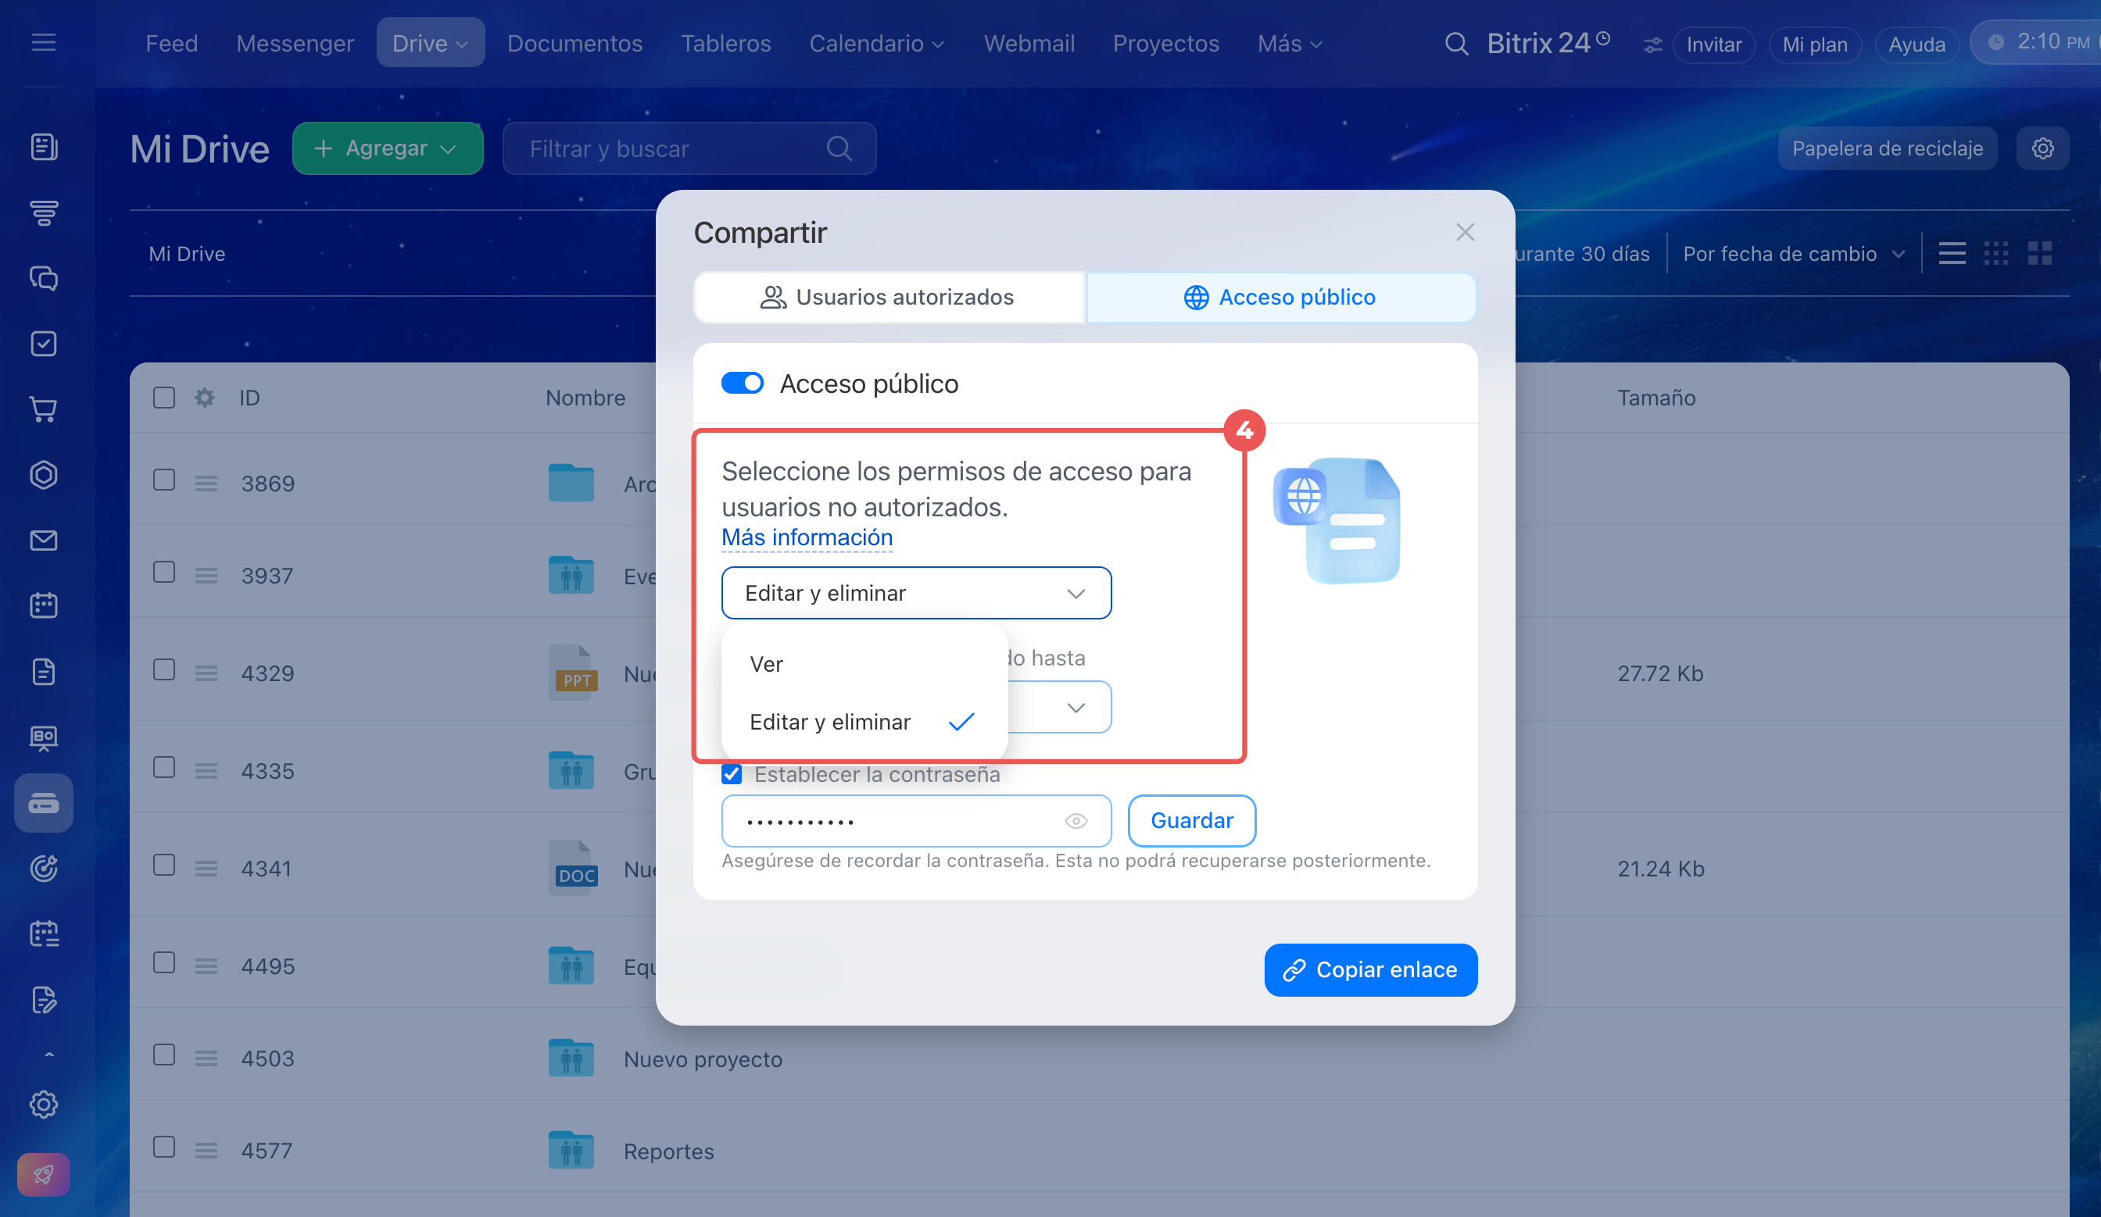Open the Drive icon in left sidebar
Image resolution: width=2101 pixels, height=1217 pixels.
[x=43, y=803]
